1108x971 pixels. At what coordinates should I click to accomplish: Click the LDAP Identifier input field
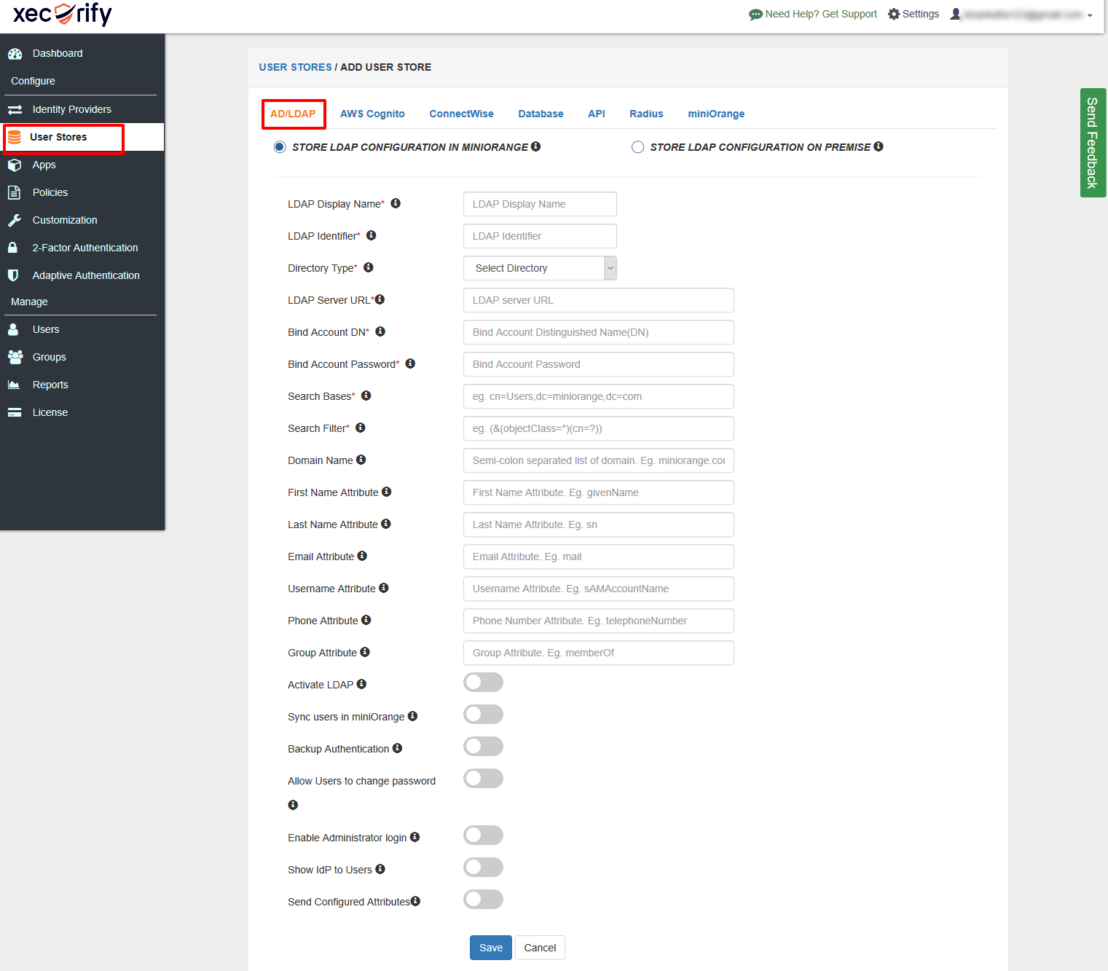click(540, 236)
